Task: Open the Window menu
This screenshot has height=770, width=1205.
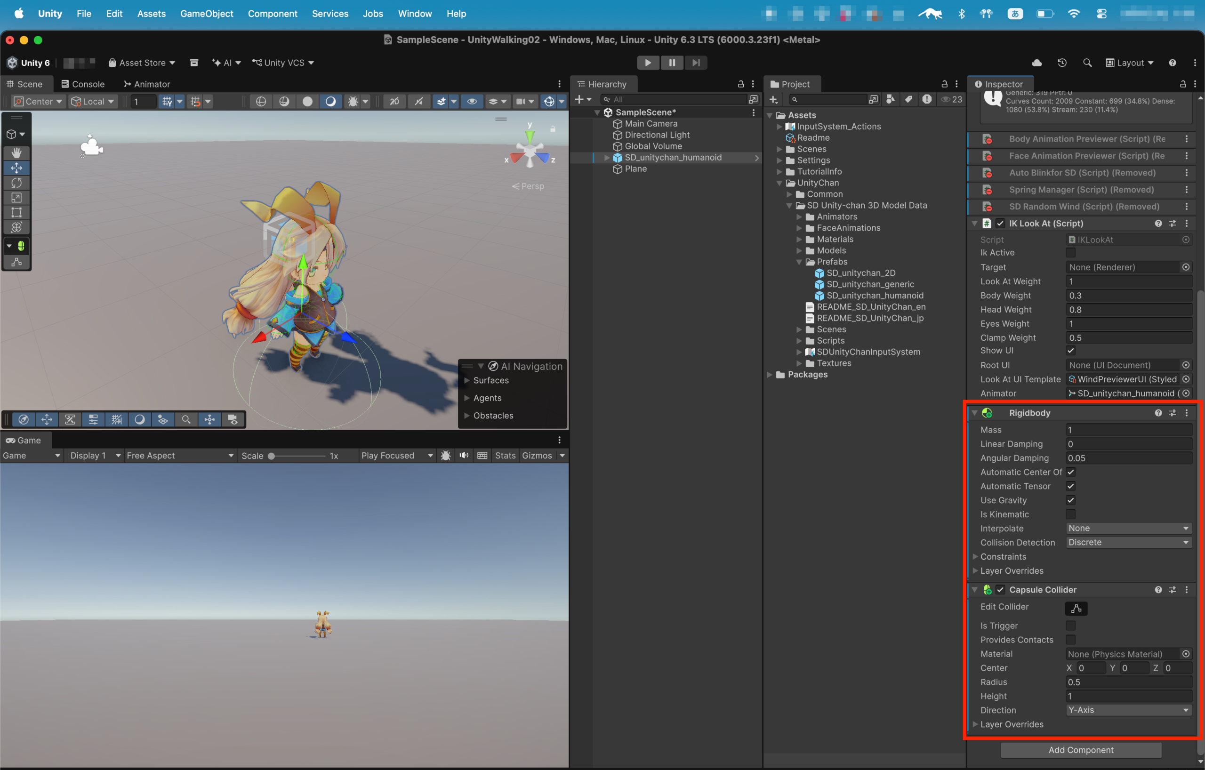Action: pos(414,14)
